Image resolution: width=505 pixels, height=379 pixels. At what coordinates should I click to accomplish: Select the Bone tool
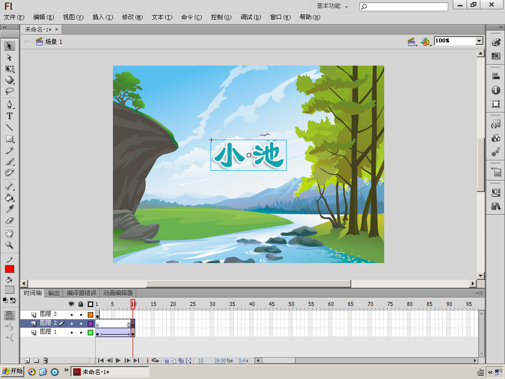9,186
